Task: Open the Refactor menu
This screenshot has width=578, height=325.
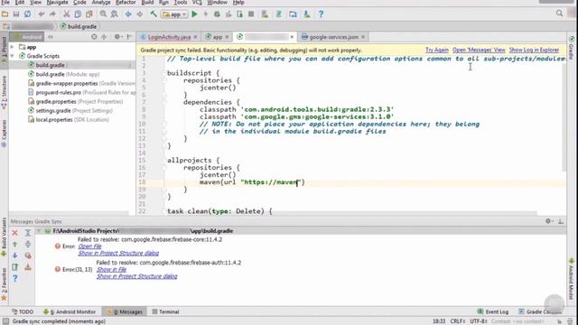Action: [x=126, y=2]
